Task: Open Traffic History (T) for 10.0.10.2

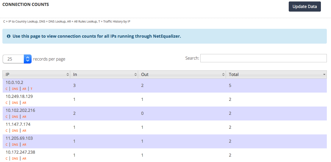Action: pyautogui.click(x=32, y=89)
